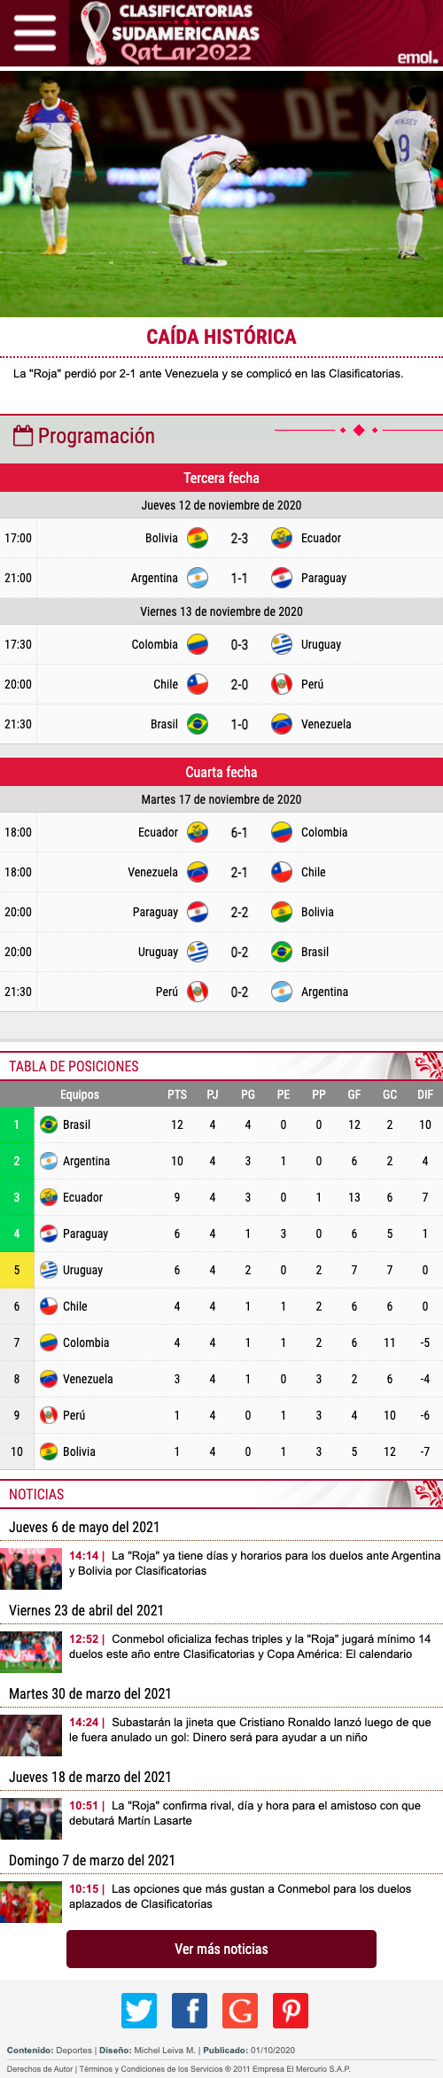Share on Twitter icon
Image resolution: width=443 pixels, height=2078 pixels.
pyautogui.click(x=139, y=2011)
